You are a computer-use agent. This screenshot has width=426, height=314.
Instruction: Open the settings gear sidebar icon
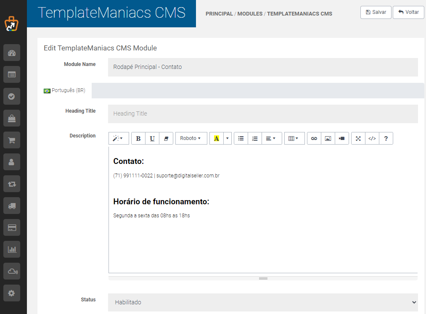coord(12,293)
